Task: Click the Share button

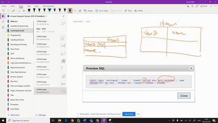Action: [x=204, y=6]
